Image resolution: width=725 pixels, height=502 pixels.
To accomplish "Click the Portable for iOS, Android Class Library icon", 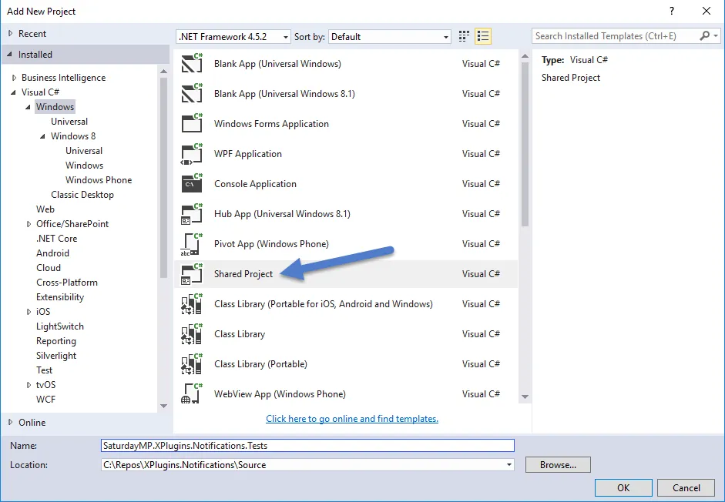I will click(192, 304).
